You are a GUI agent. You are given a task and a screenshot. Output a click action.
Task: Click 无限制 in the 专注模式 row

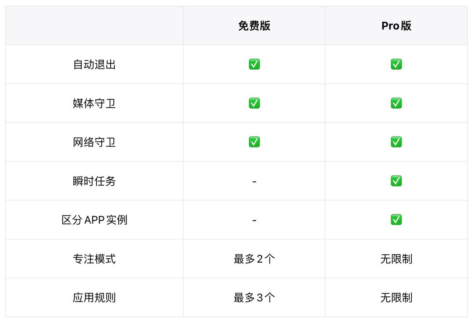pos(396,259)
